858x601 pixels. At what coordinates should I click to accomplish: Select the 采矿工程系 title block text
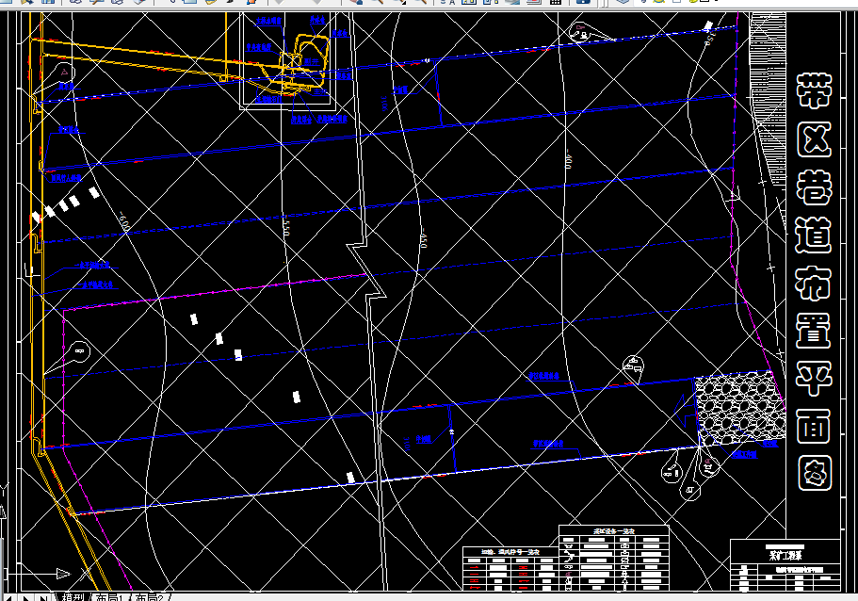(785, 555)
